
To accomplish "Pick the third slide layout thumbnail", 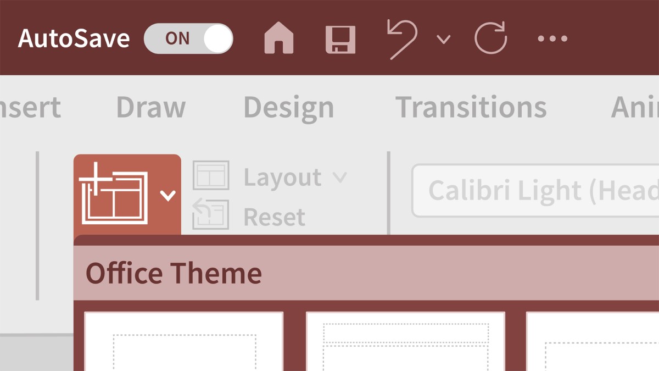I will (x=593, y=342).
